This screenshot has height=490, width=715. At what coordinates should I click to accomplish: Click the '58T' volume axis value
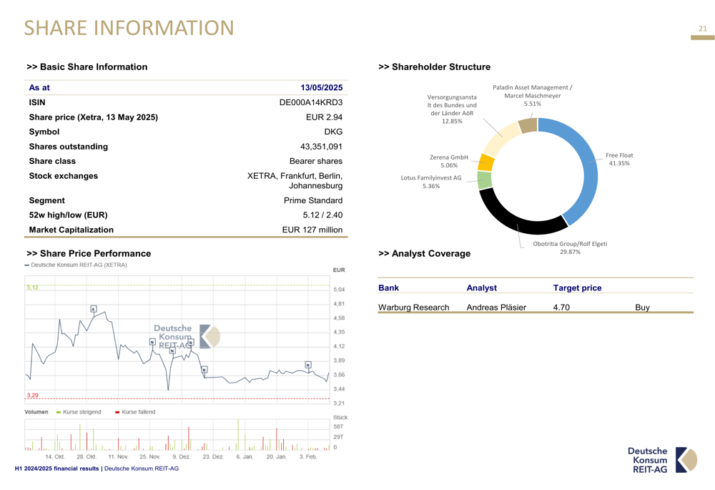(x=338, y=427)
